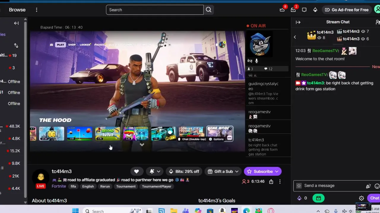Show hidden system tray icons chevron

(318, 211)
